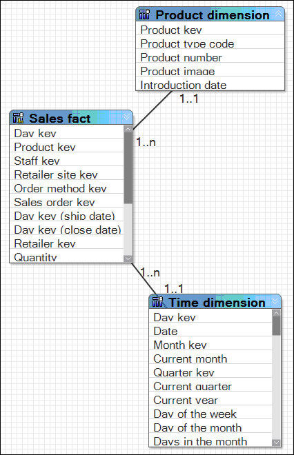Image resolution: width=294 pixels, height=455 pixels.
Task: Click Sales fact scrollbar up arrow
Action: pos(128,129)
